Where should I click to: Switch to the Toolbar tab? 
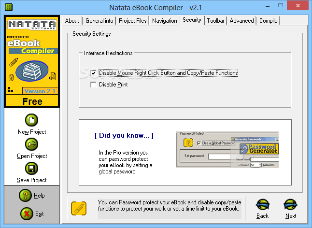coord(216,21)
